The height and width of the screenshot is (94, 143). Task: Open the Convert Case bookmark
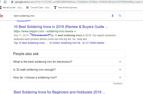38,8
